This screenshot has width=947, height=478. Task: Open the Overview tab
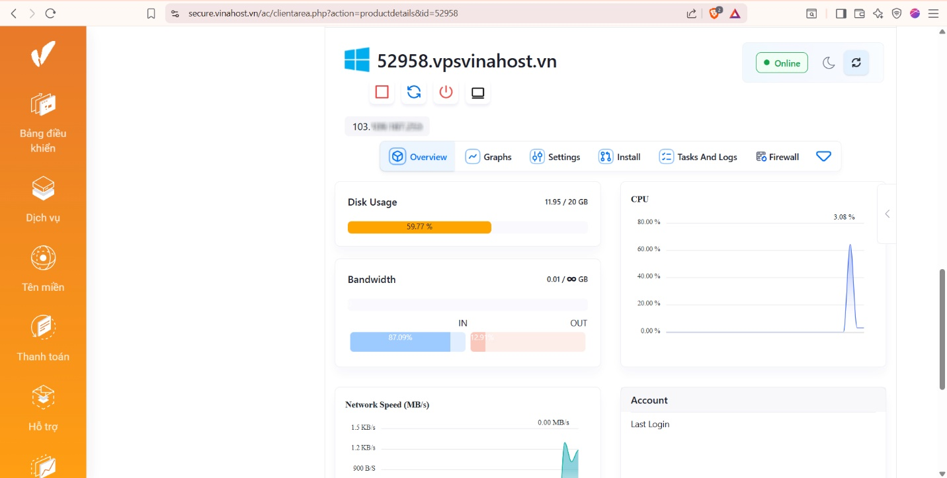click(418, 157)
